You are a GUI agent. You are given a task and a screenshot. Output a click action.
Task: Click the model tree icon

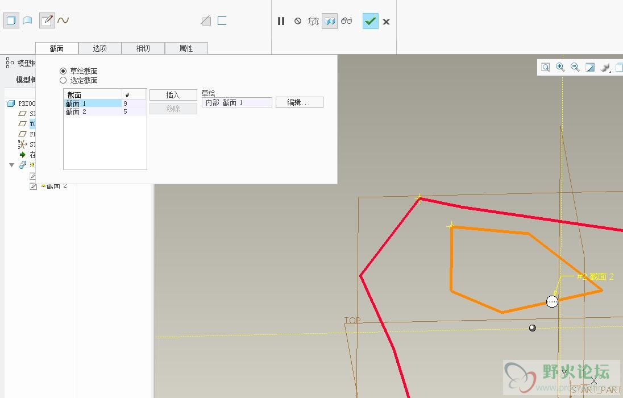point(10,63)
